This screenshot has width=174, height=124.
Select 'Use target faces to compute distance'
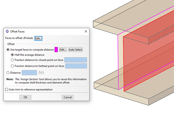(x=8, y=50)
